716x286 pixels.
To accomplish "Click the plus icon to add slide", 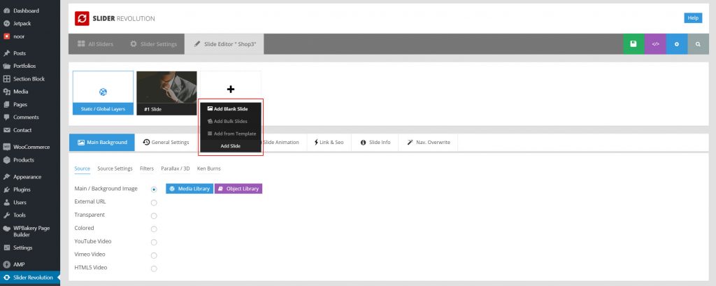I will tap(231, 89).
